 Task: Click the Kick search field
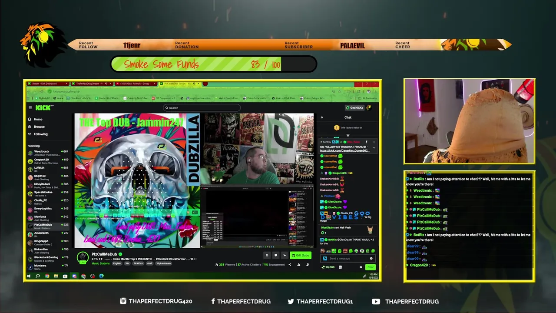tap(202, 108)
